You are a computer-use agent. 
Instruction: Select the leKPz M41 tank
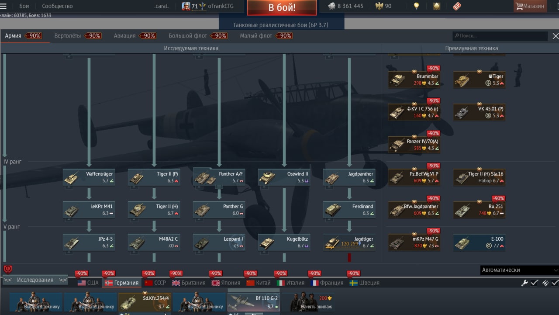click(x=89, y=210)
